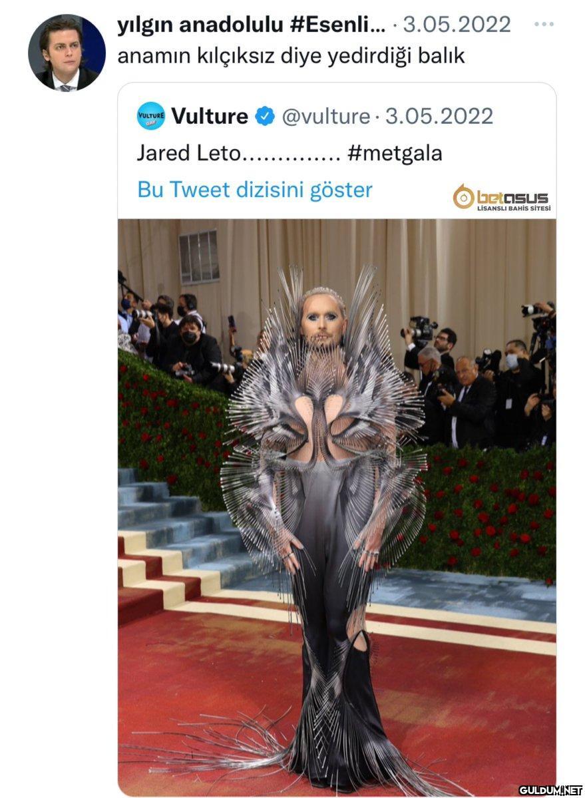Click the "betasus" wordmark
This screenshot has width=585, height=798.
pos(512,197)
